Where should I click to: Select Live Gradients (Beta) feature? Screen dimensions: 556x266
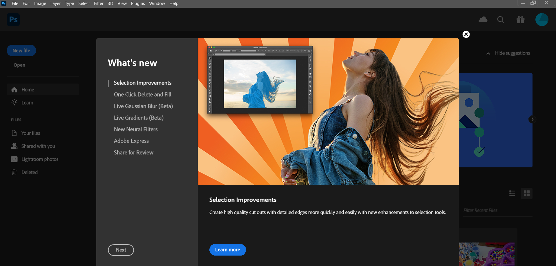coord(139,118)
